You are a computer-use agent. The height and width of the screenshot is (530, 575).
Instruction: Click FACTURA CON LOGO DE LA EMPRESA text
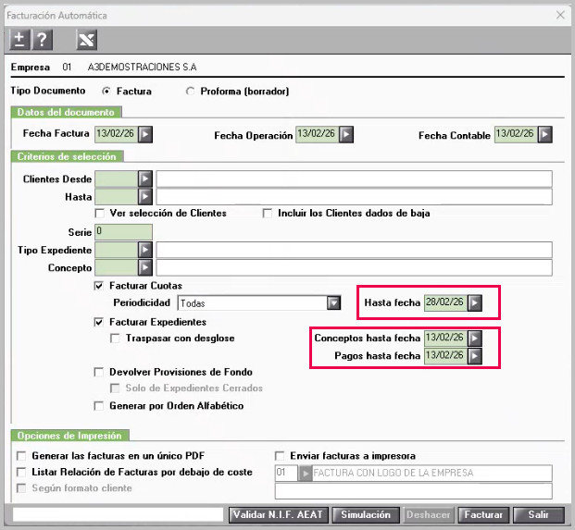pyautogui.click(x=394, y=473)
